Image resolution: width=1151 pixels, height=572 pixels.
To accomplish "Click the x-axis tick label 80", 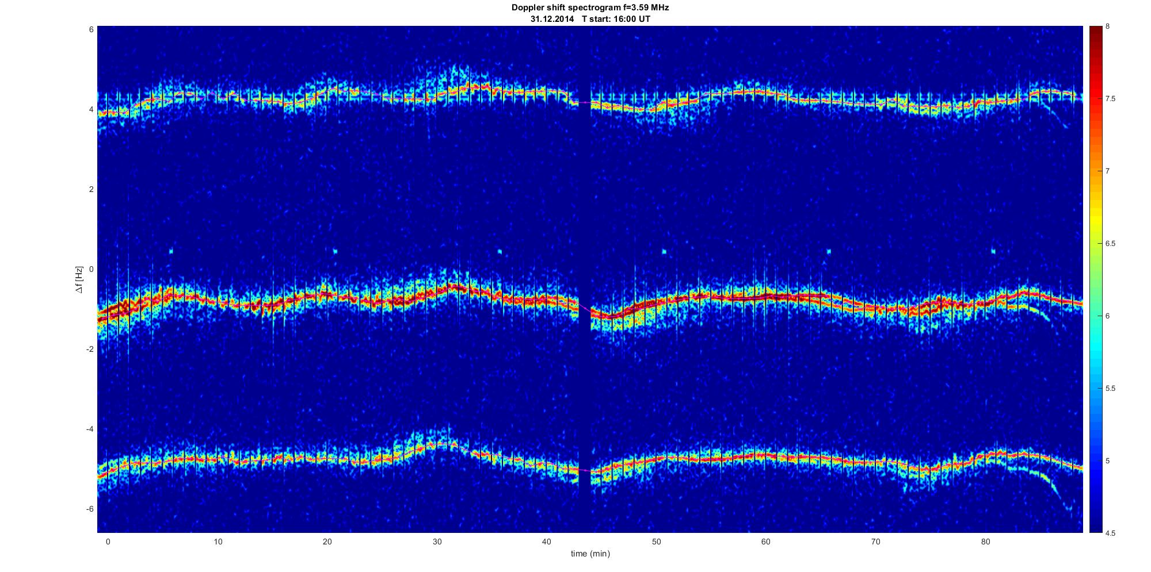I will pyautogui.click(x=985, y=542).
